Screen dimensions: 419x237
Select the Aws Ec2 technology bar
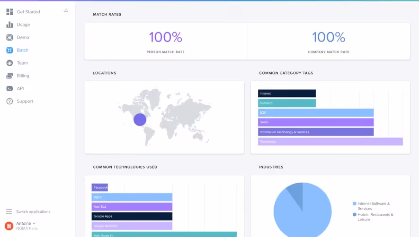pos(132,207)
